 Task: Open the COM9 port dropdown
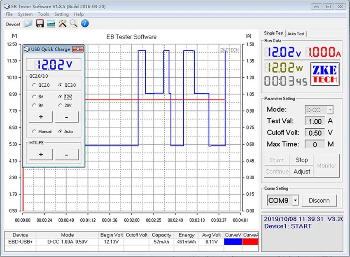[295, 200]
